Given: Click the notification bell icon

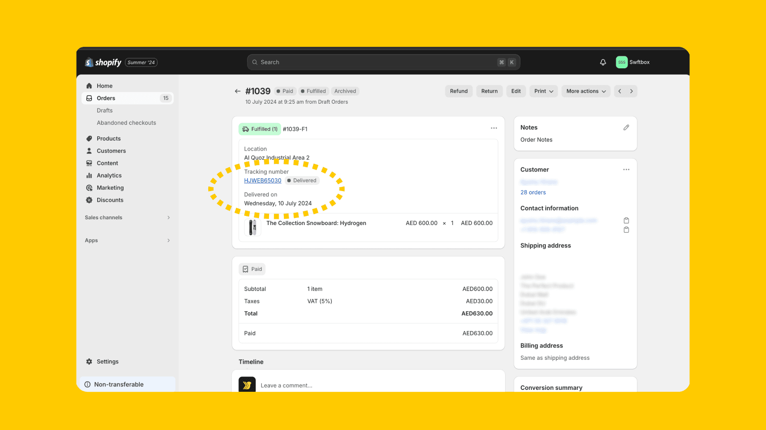Looking at the screenshot, I should click(603, 62).
